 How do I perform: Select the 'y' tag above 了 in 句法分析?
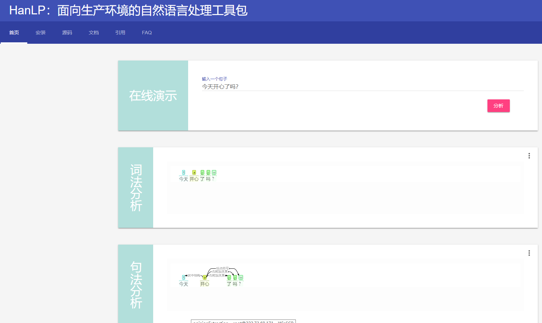pos(229,278)
